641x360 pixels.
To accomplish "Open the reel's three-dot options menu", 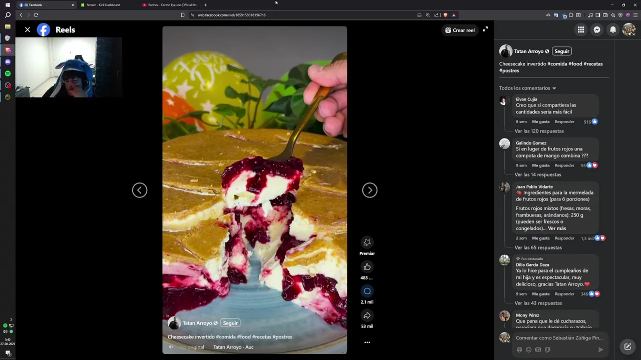I will coord(367,342).
